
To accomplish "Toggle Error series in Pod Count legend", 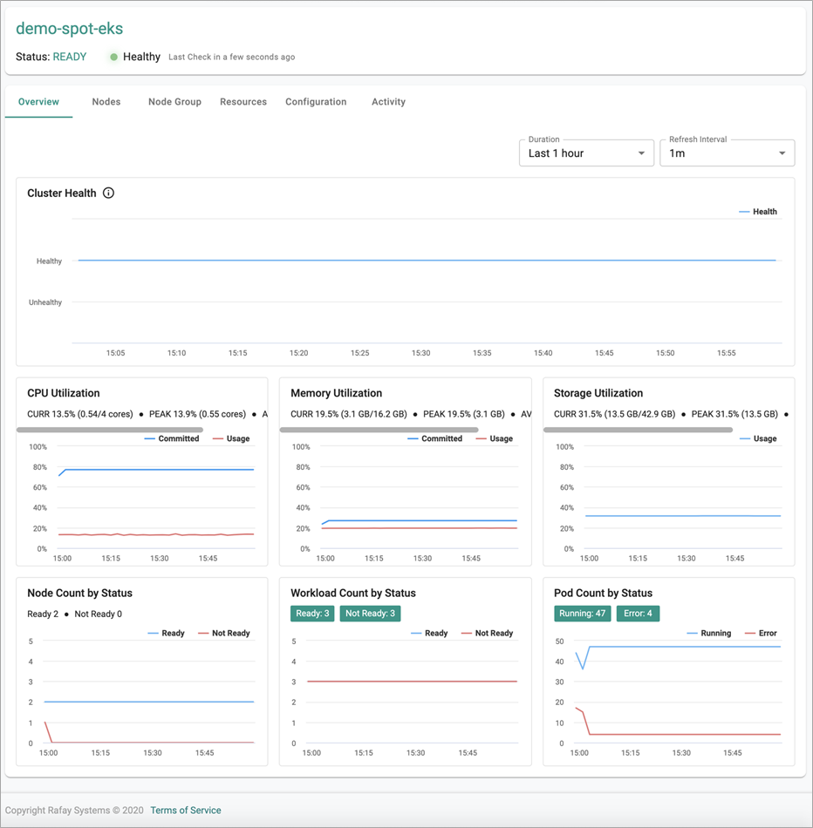I will [x=761, y=633].
